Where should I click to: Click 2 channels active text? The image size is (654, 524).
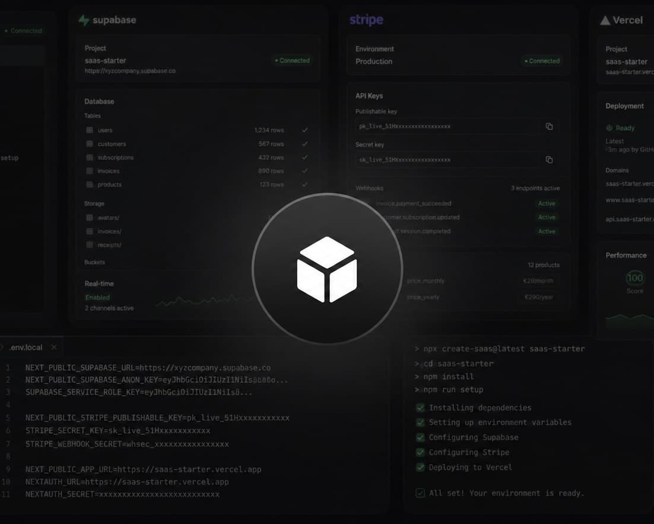coord(109,308)
